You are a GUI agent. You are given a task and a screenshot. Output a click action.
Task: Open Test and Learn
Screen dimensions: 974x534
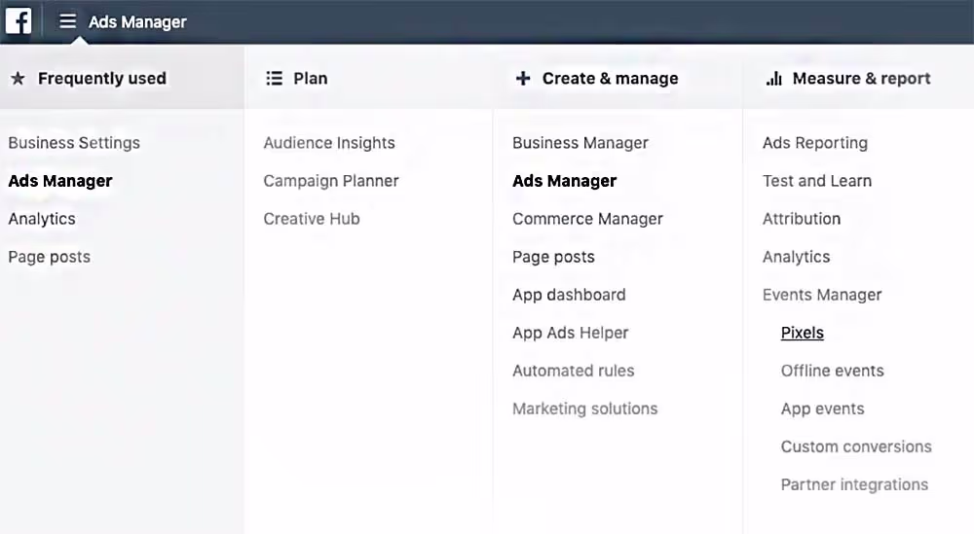pyautogui.click(x=817, y=181)
